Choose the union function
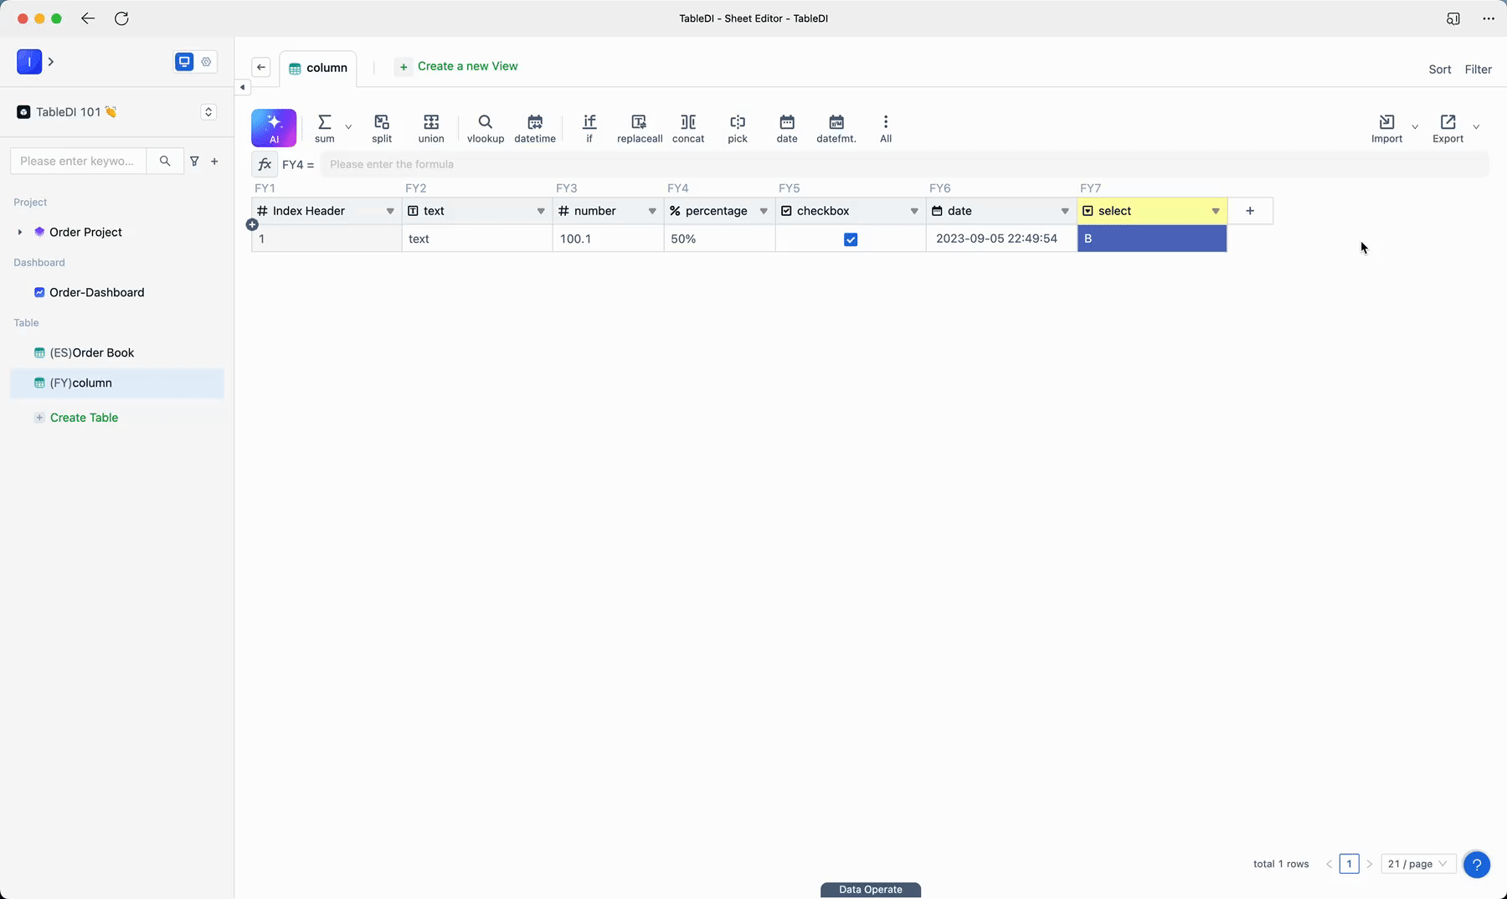Viewport: 1507px width, 899px height. 431,128
